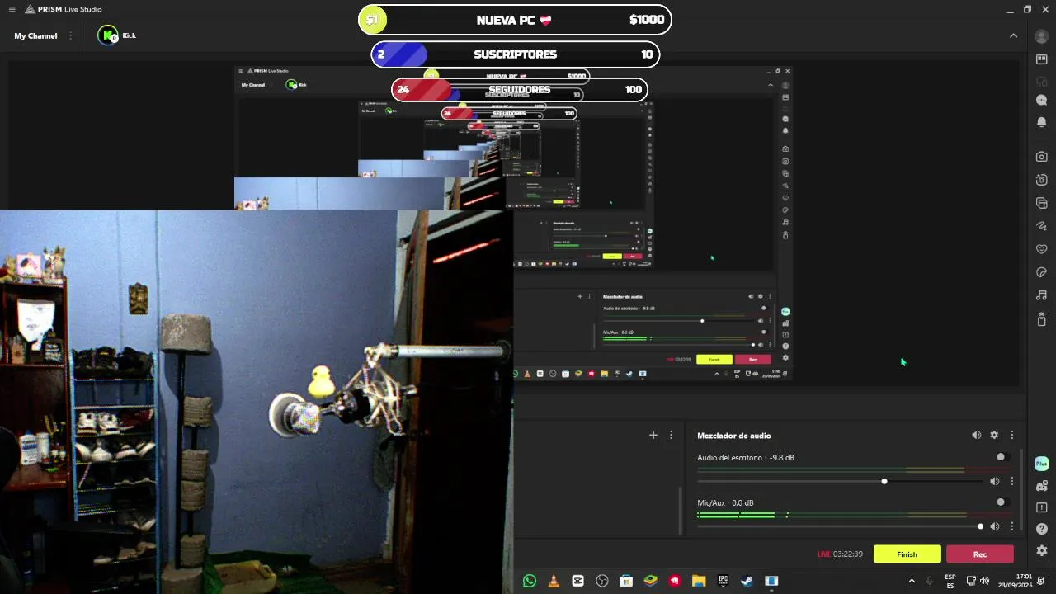
Task: Open the remote control phone icon
Action: click(1041, 319)
